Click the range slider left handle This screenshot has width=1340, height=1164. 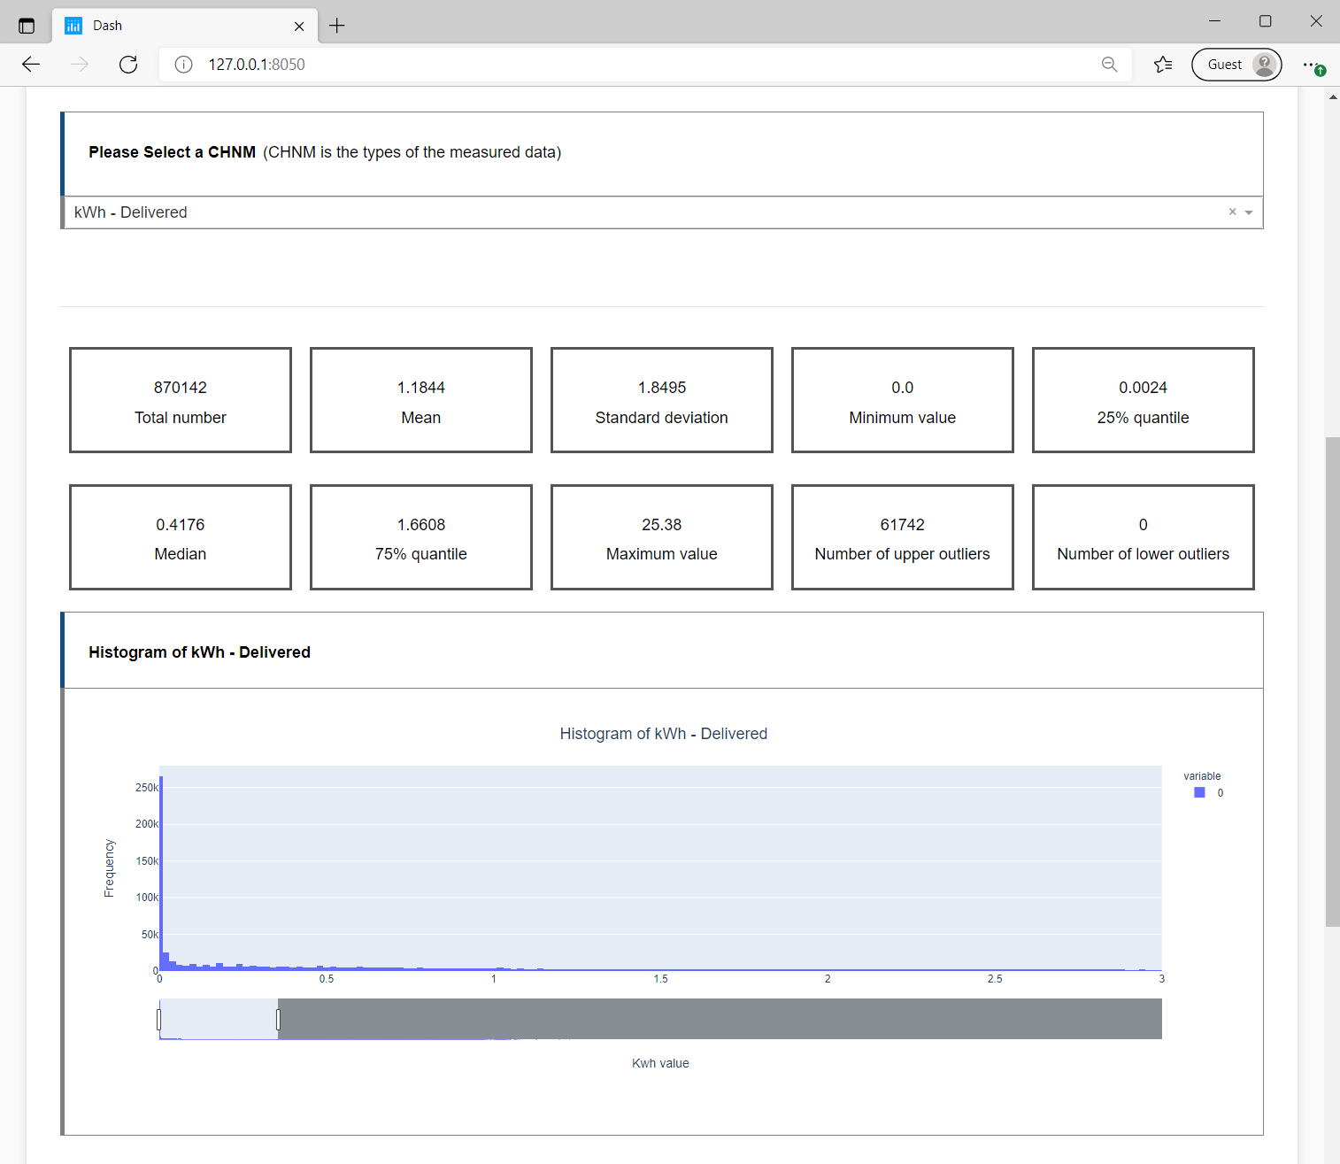(159, 1020)
